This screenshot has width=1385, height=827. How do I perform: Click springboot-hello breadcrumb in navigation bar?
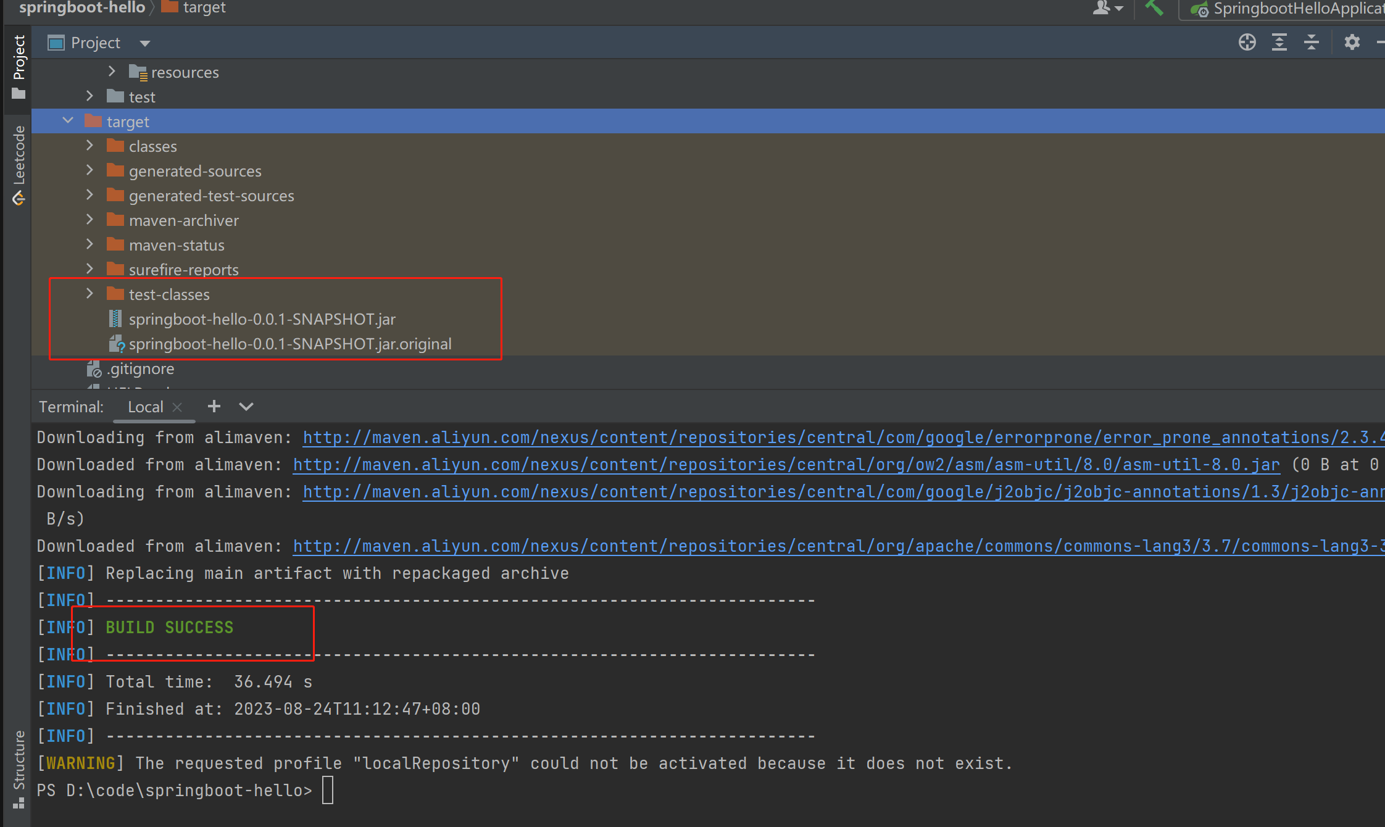point(81,7)
